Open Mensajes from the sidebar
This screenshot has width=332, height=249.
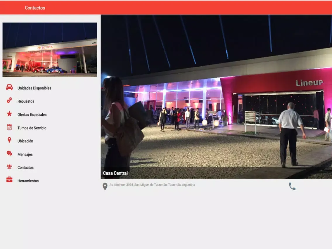tap(25, 154)
